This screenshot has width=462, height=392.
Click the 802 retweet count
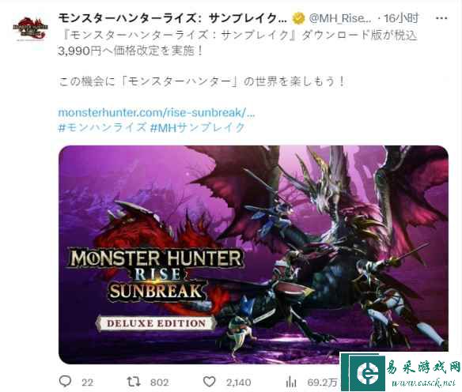tap(159, 383)
